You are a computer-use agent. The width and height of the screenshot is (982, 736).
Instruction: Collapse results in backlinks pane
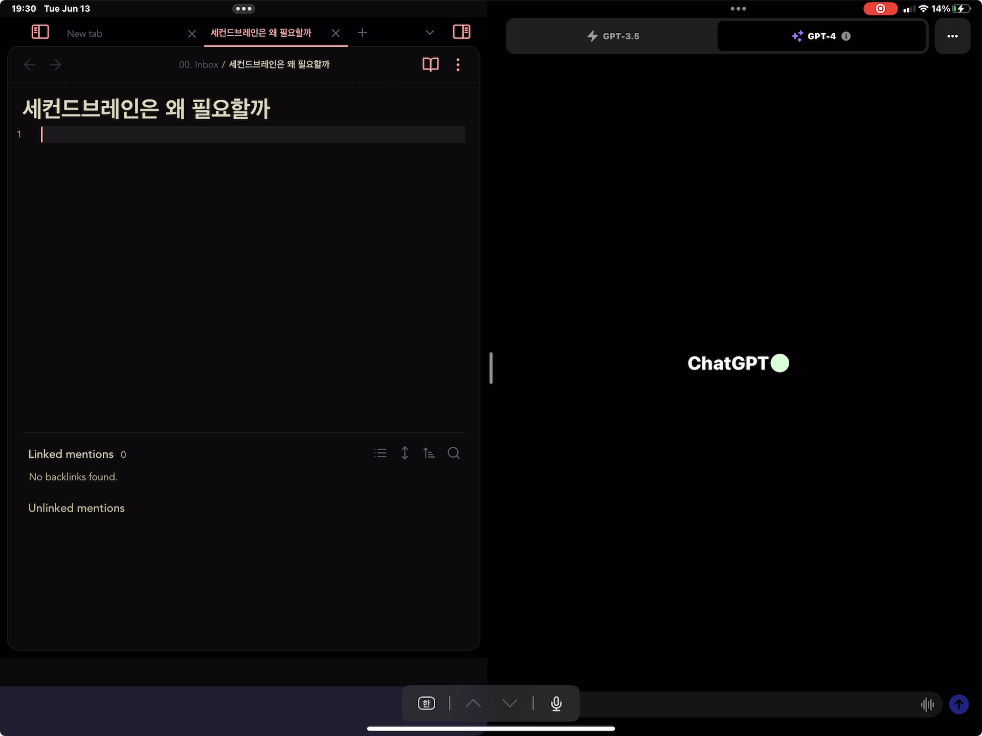click(x=380, y=453)
